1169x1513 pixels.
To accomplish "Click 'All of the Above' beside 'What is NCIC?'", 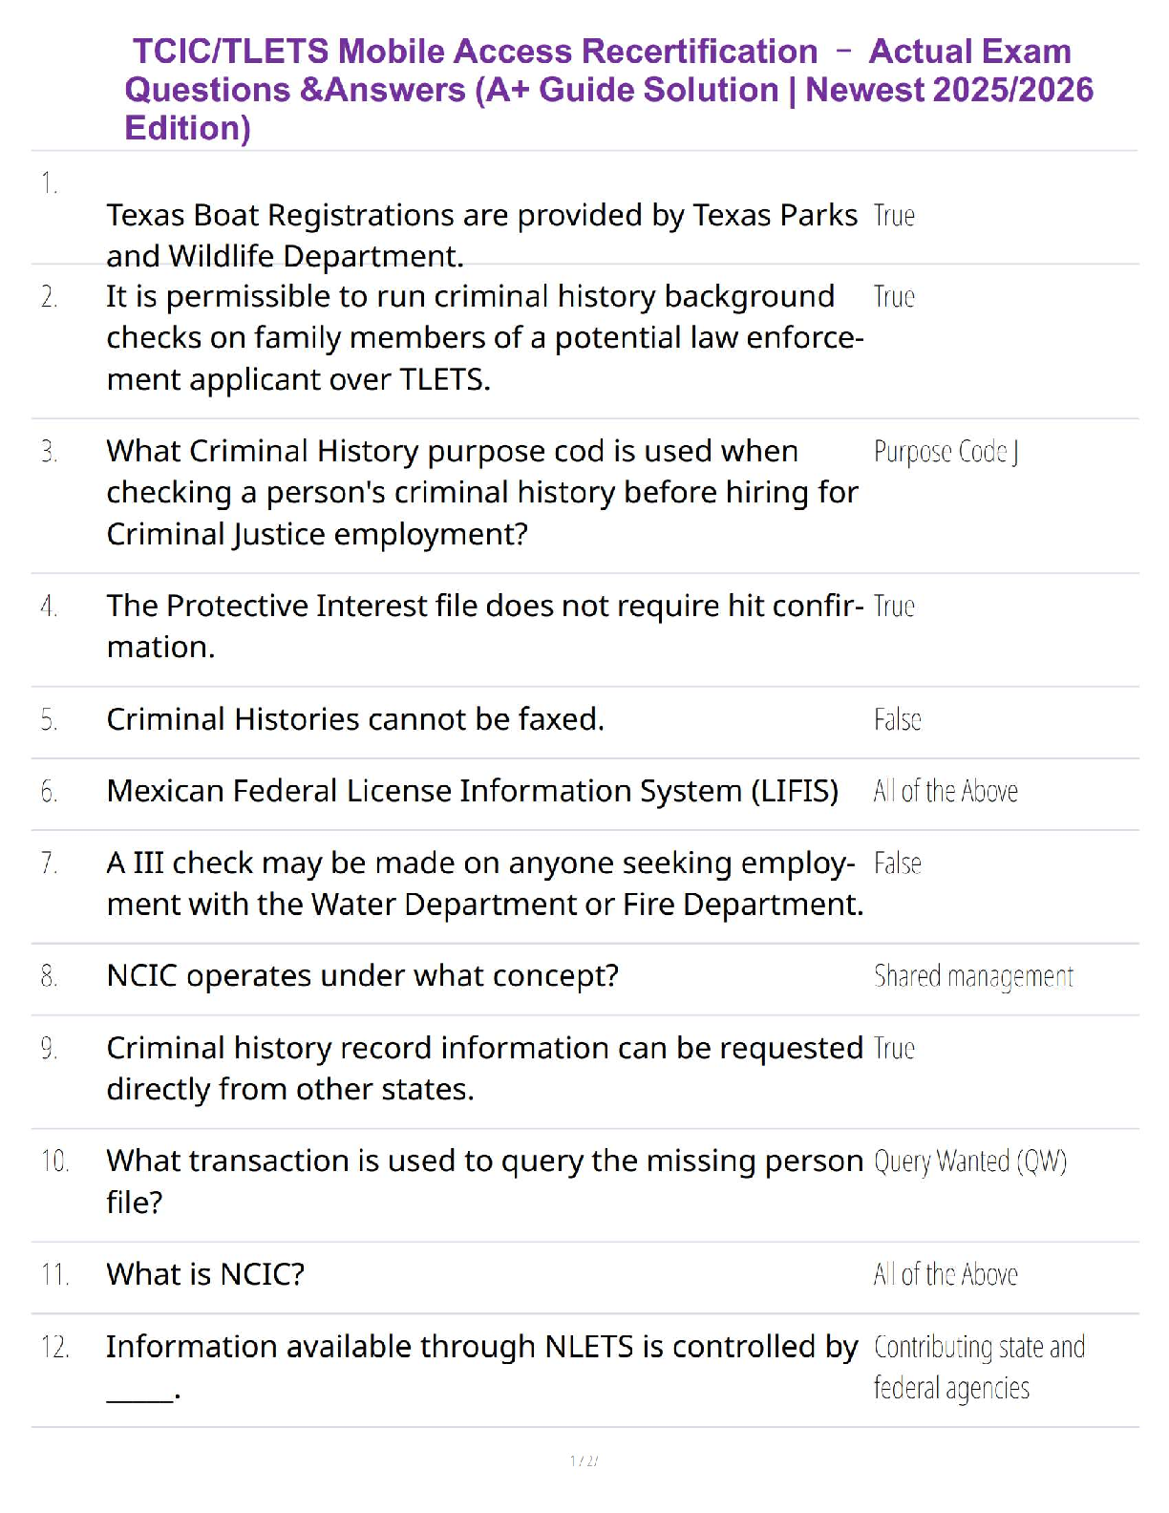I will tap(946, 1274).
